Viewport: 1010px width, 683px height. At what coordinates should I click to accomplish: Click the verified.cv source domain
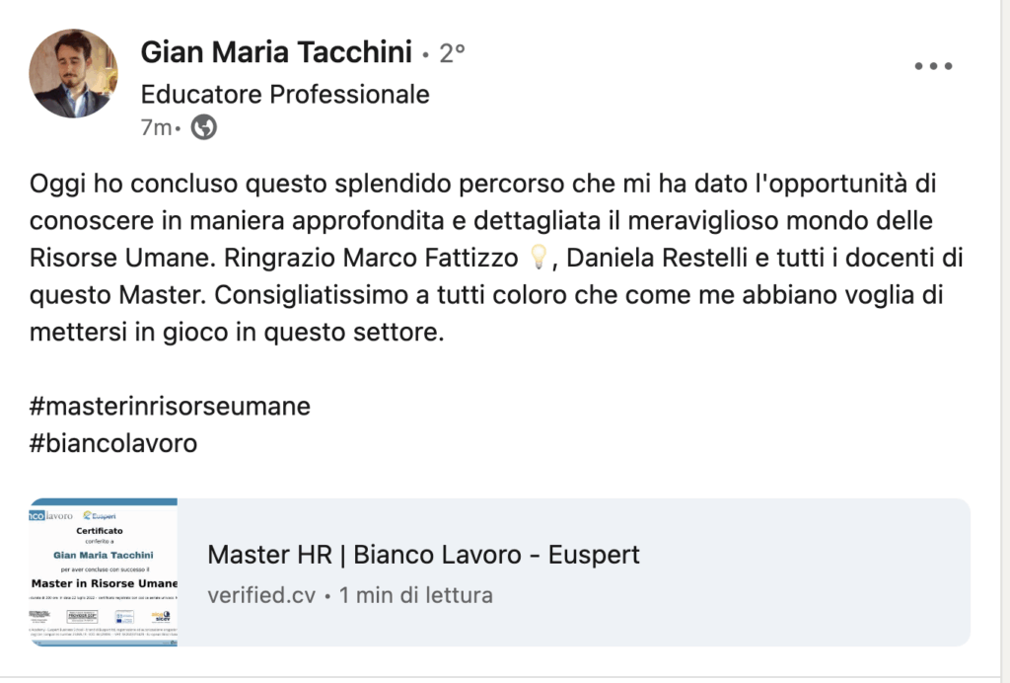[x=260, y=595]
